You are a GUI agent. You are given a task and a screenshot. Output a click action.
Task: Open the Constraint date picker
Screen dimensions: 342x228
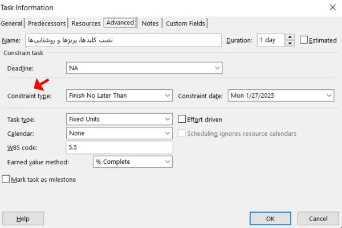click(x=329, y=96)
